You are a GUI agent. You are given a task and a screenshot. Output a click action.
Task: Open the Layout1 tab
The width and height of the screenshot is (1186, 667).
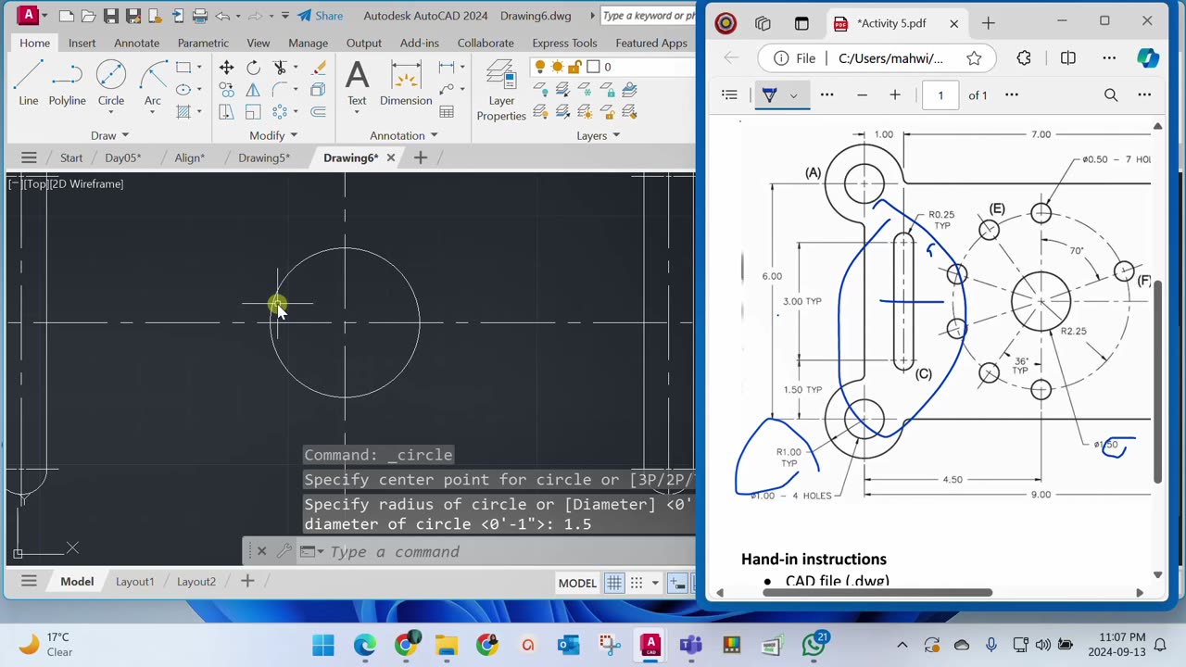134,581
